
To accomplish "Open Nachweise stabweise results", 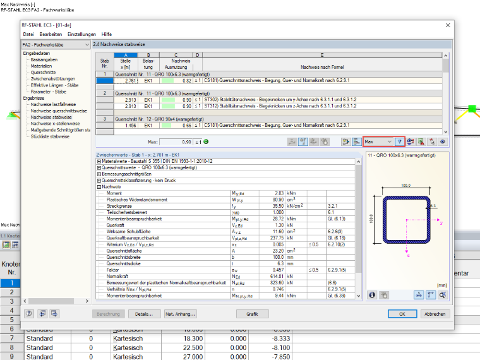I will tap(51, 117).
